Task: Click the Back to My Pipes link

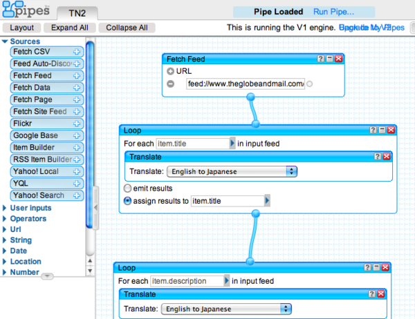Action: coord(372,28)
